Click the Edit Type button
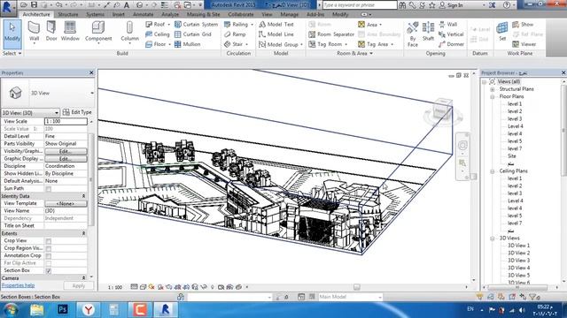Image resolution: width=567 pixels, height=318 pixels. click(x=77, y=112)
